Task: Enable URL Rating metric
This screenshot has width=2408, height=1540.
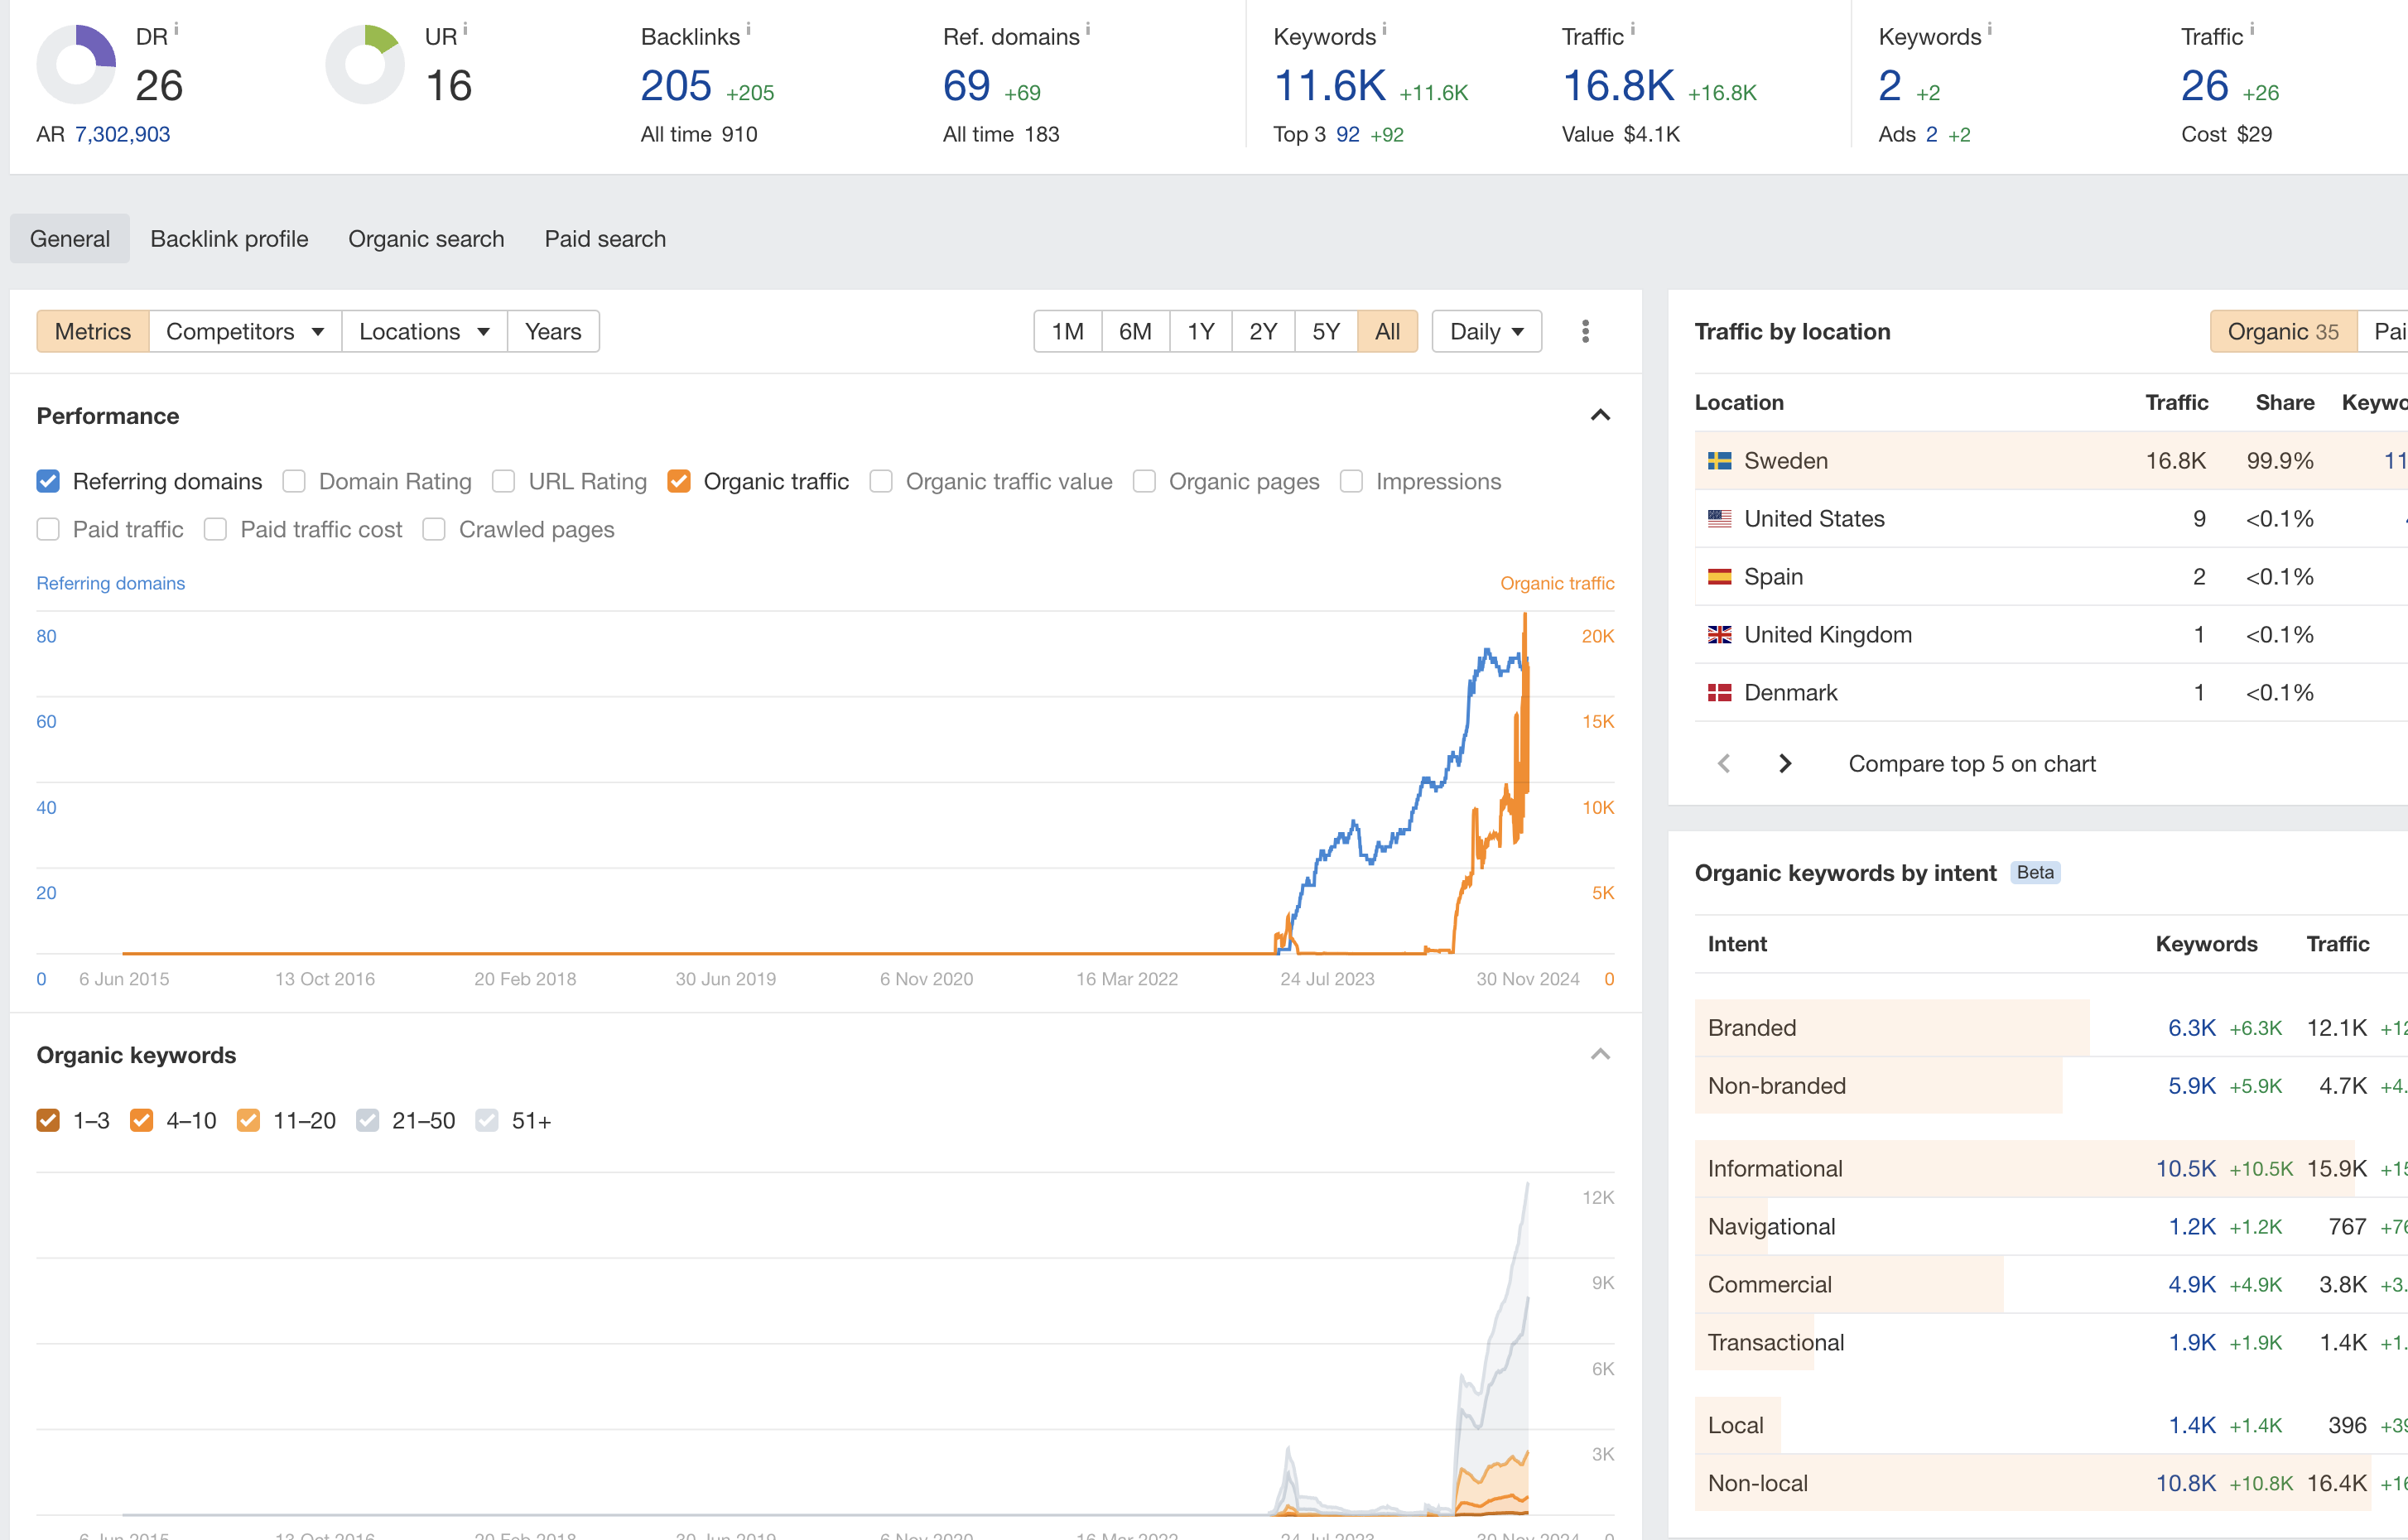Action: (x=504, y=481)
